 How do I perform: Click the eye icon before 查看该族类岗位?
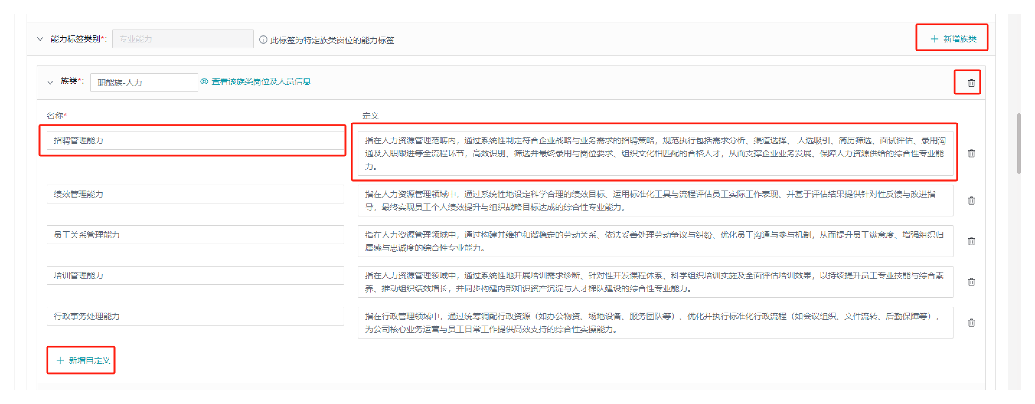[x=204, y=81]
